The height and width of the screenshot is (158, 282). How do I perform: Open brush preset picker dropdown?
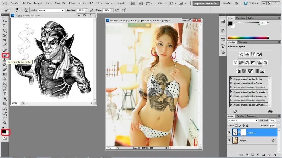pyautogui.click(x=21, y=10)
